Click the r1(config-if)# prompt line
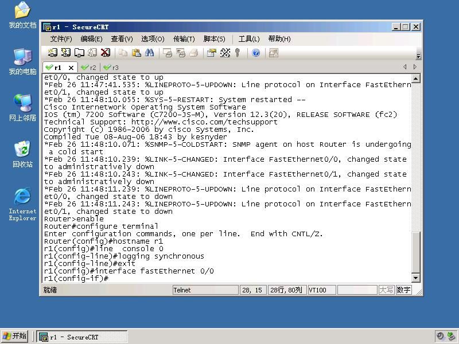The image size is (459, 344). [x=76, y=279]
